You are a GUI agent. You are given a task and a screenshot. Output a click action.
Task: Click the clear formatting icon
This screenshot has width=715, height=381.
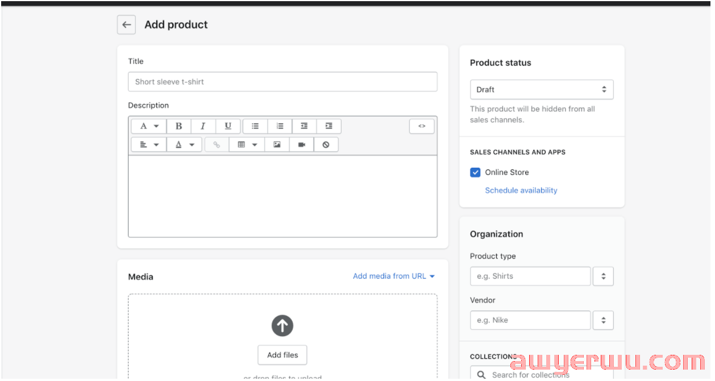(326, 144)
